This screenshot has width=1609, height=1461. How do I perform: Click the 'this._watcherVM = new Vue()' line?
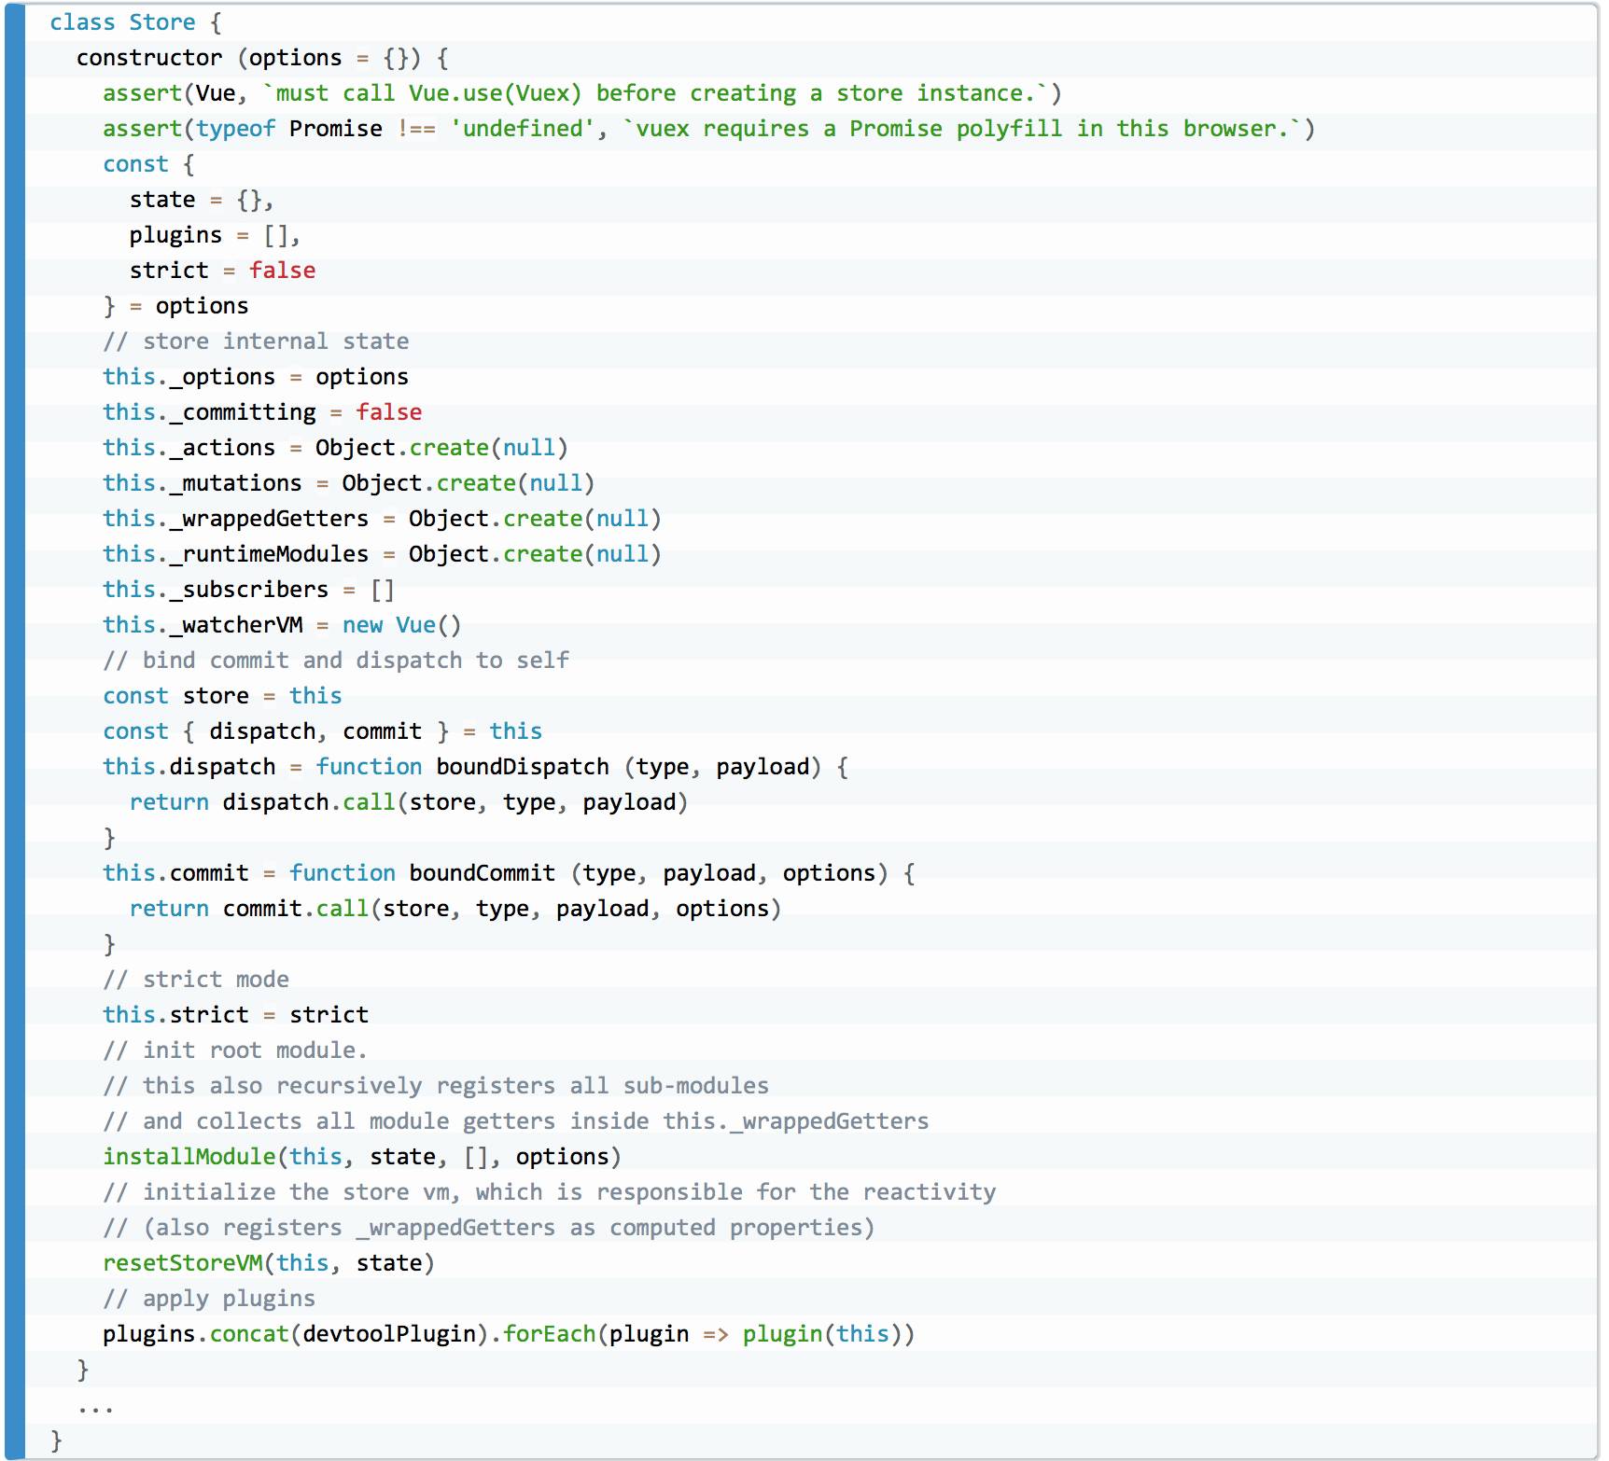pos(282,625)
